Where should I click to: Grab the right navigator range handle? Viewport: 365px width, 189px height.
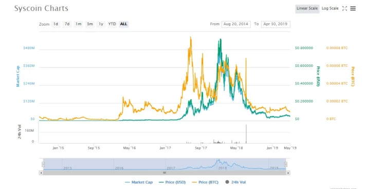click(x=286, y=164)
